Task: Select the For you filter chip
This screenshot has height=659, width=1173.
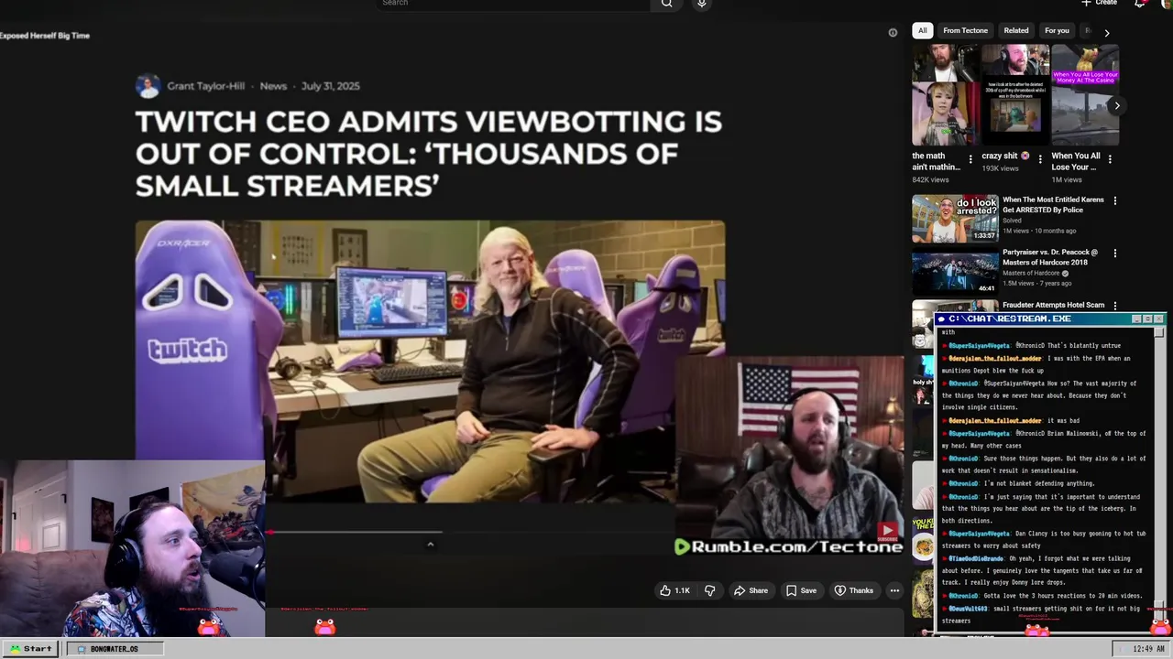Action: [x=1057, y=30]
